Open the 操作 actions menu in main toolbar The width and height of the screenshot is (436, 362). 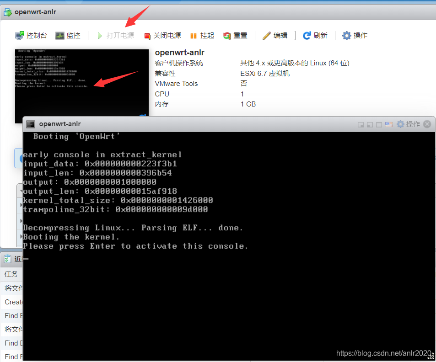tap(355, 36)
